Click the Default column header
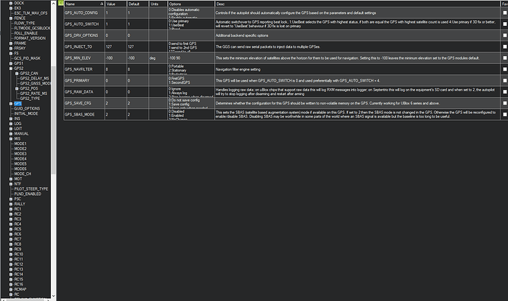The height and width of the screenshot is (301, 508). pos(138,4)
